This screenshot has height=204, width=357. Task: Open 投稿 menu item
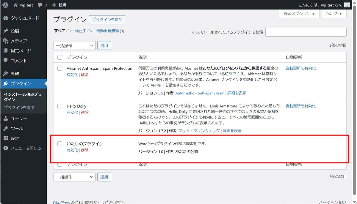pos(23,31)
